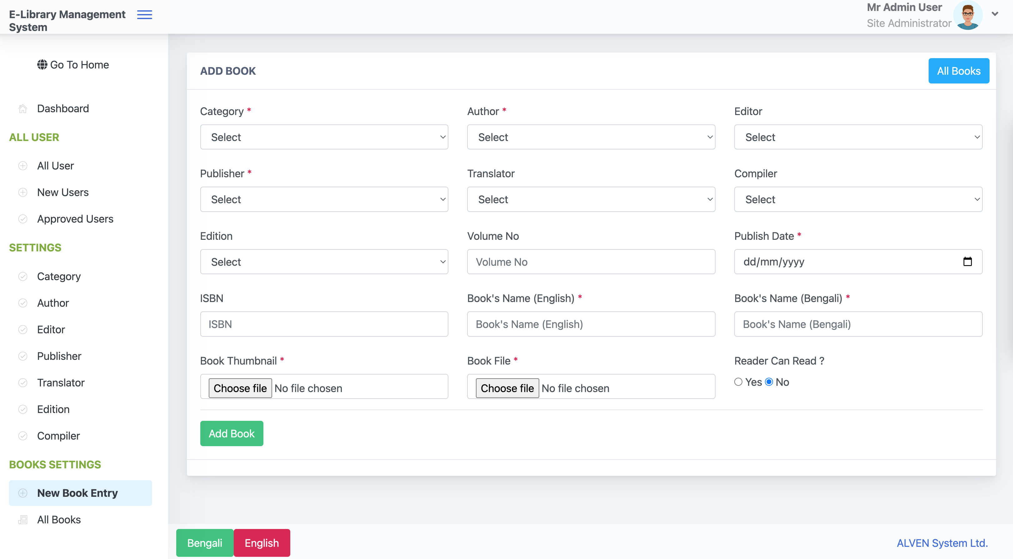Click the document icon beside All Books sidebar
This screenshot has height=559, width=1013.
pos(23,520)
